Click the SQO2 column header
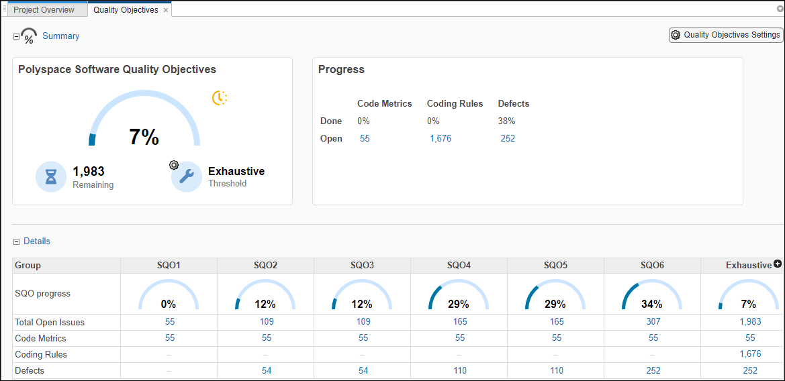 (265, 266)
